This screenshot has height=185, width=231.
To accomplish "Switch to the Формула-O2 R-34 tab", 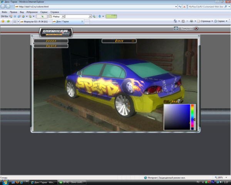I will point(35,22).
